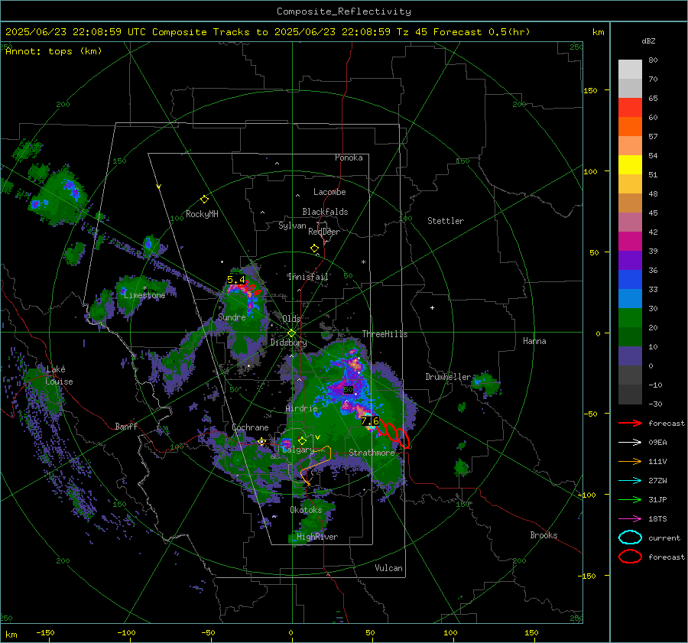The image size is (688, 643).
Task: Click the HighRiver city label
Action: tap(317, 537)
